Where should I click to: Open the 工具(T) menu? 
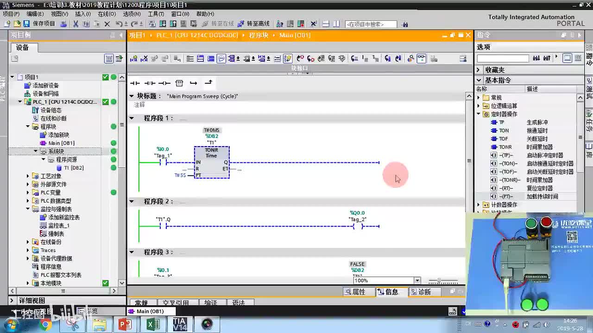coord(156,14)
